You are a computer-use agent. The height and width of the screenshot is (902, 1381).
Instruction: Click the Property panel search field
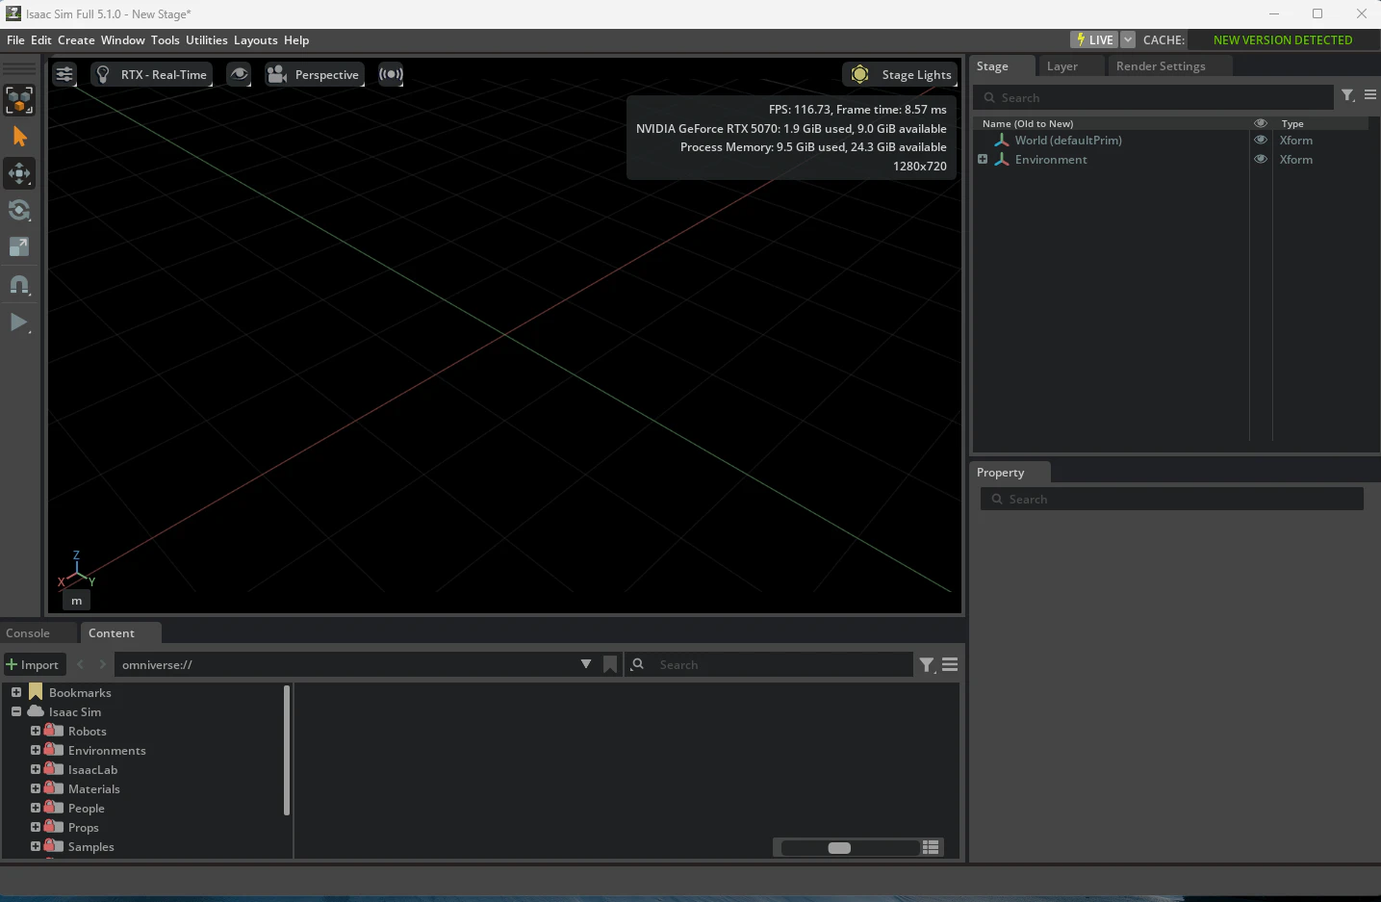coord(1172,499)
